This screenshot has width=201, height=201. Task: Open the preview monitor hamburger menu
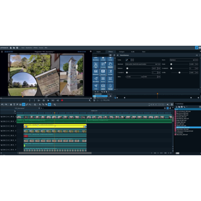click(x=2, y=52)
